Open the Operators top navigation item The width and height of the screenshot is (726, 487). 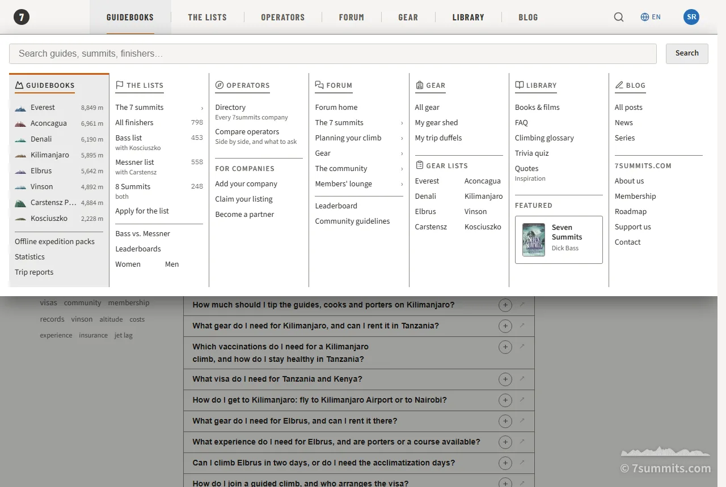click(x=282, y=17)
